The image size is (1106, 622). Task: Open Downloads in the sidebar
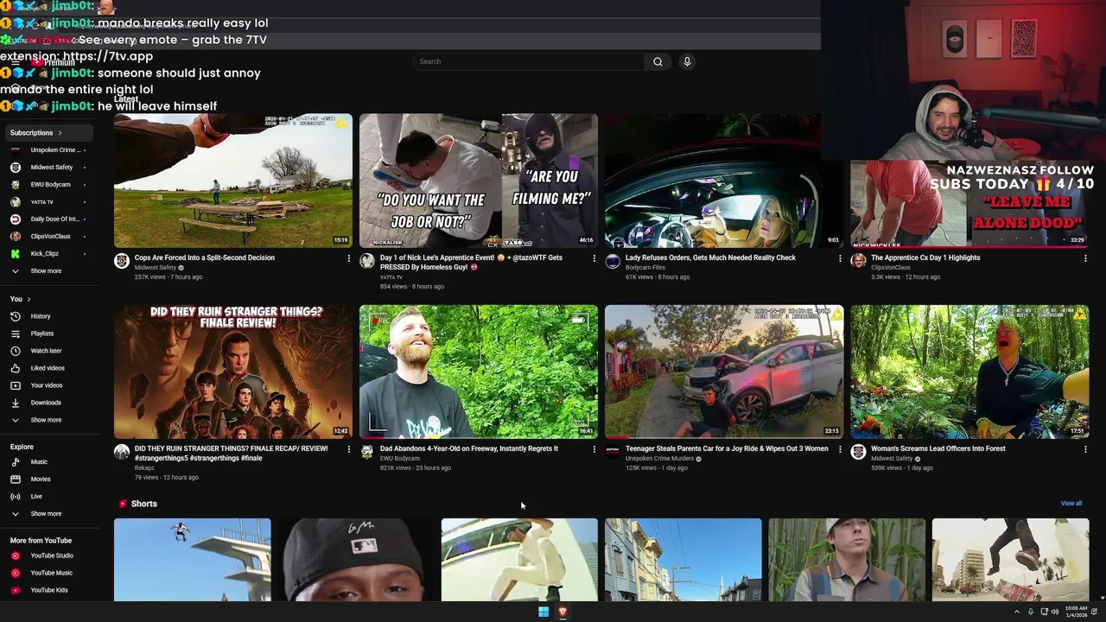coord(46,403)
